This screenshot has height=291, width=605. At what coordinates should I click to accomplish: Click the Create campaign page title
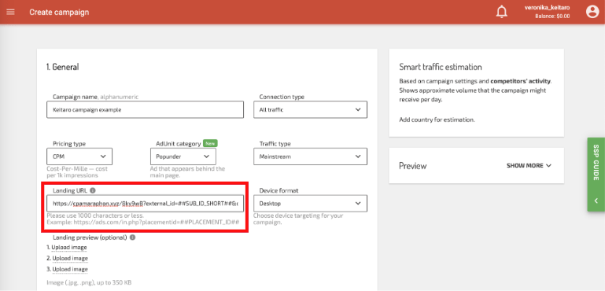59,12
